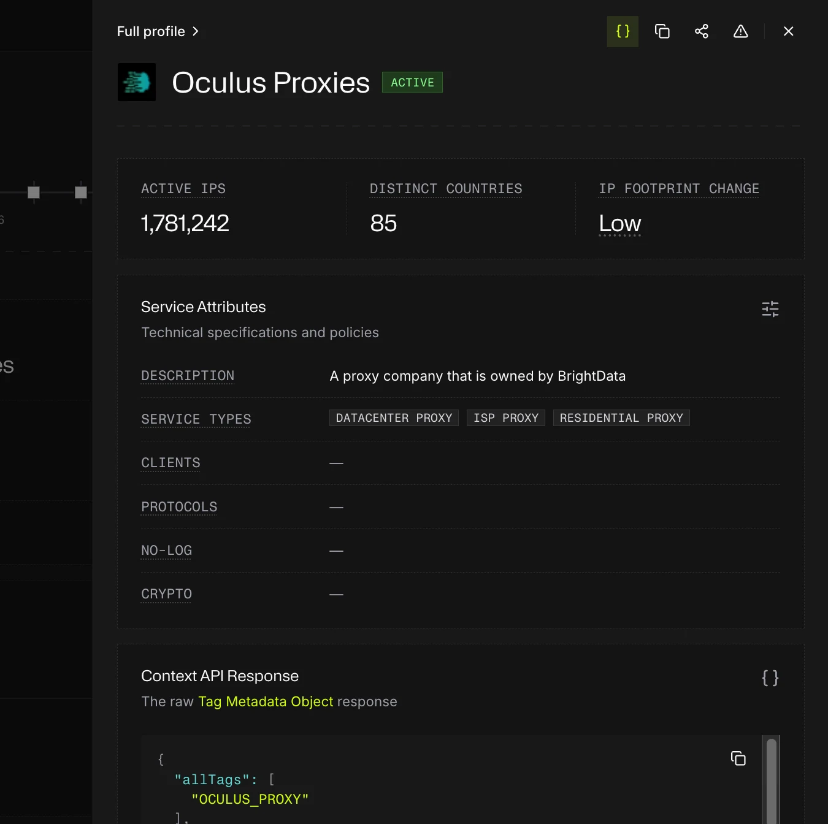Open the Tag Metadata Object link
The image size is (828, 824).
pos(266,701)
